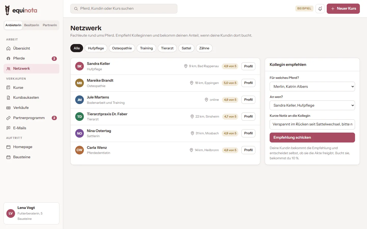This screenshot has width=367, height=229.
Task: Click the Partnerprogramm link icon
Action: (x=8, y=118)
